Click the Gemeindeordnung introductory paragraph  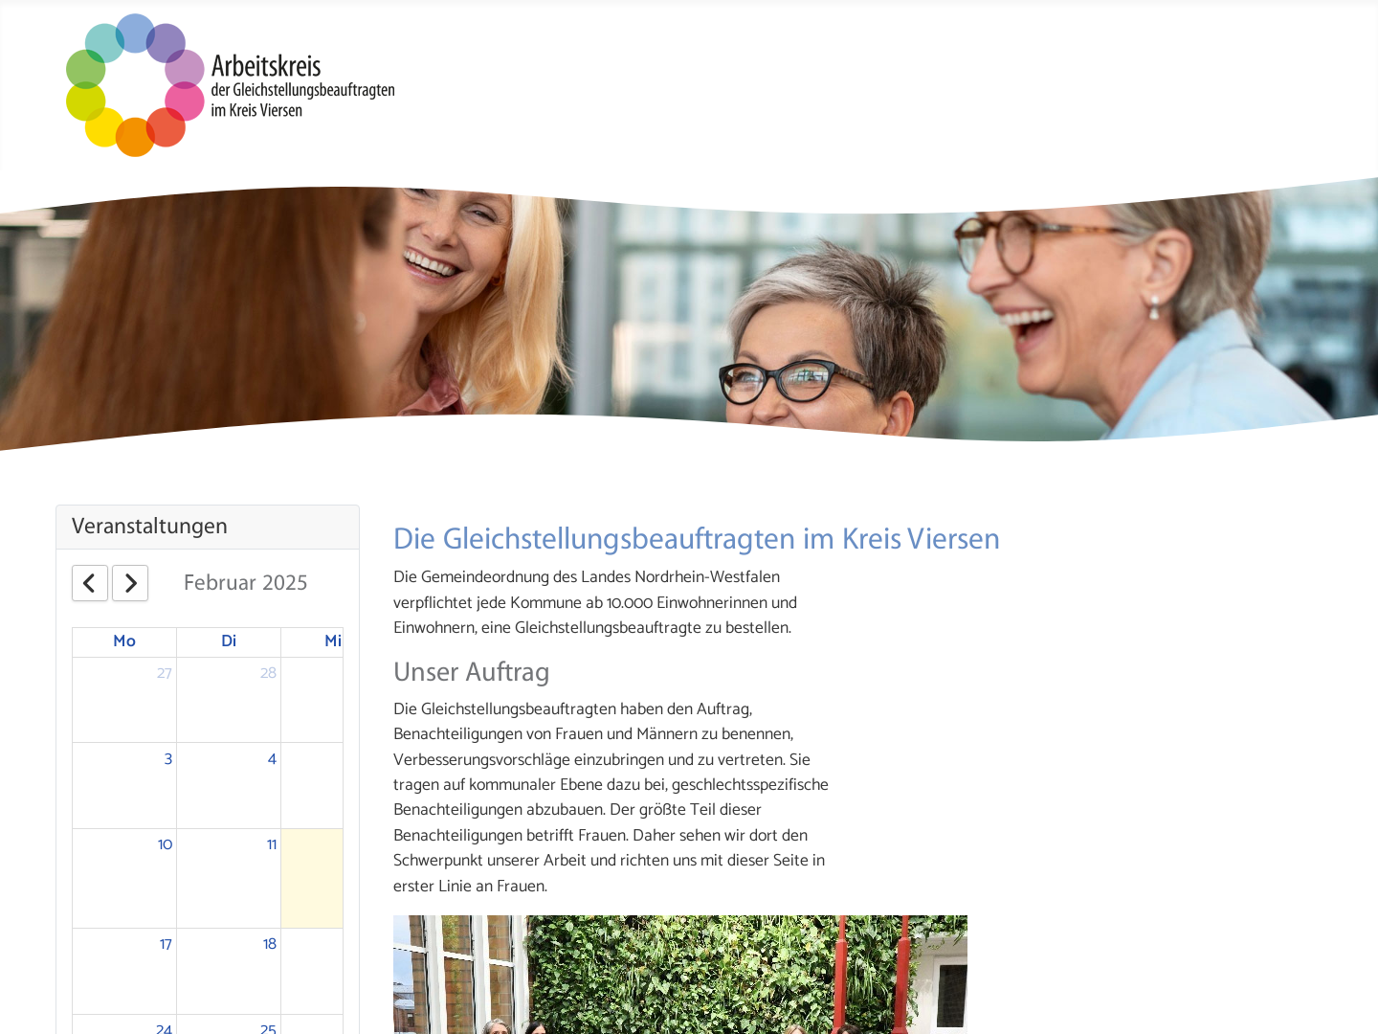click(x=595, y=602)
